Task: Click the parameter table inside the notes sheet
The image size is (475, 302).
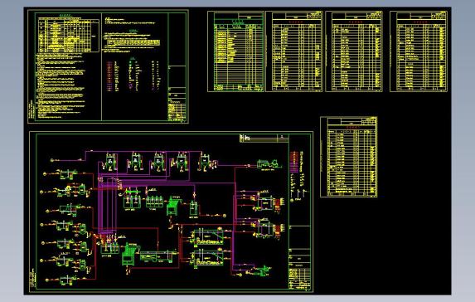Action: point(69,35)
